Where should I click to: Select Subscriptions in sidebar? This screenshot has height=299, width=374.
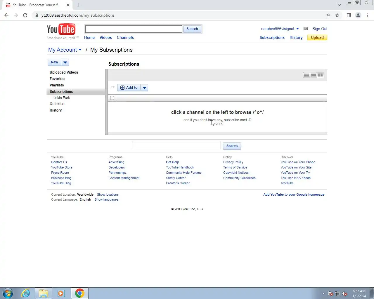pos(61,92)
